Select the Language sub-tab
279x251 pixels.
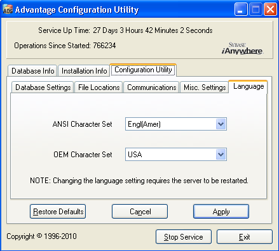click(x=248, y=86)
